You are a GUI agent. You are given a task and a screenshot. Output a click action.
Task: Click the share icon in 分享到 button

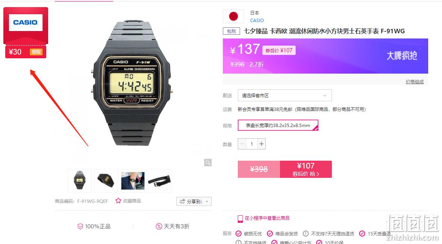pos(183,201)
